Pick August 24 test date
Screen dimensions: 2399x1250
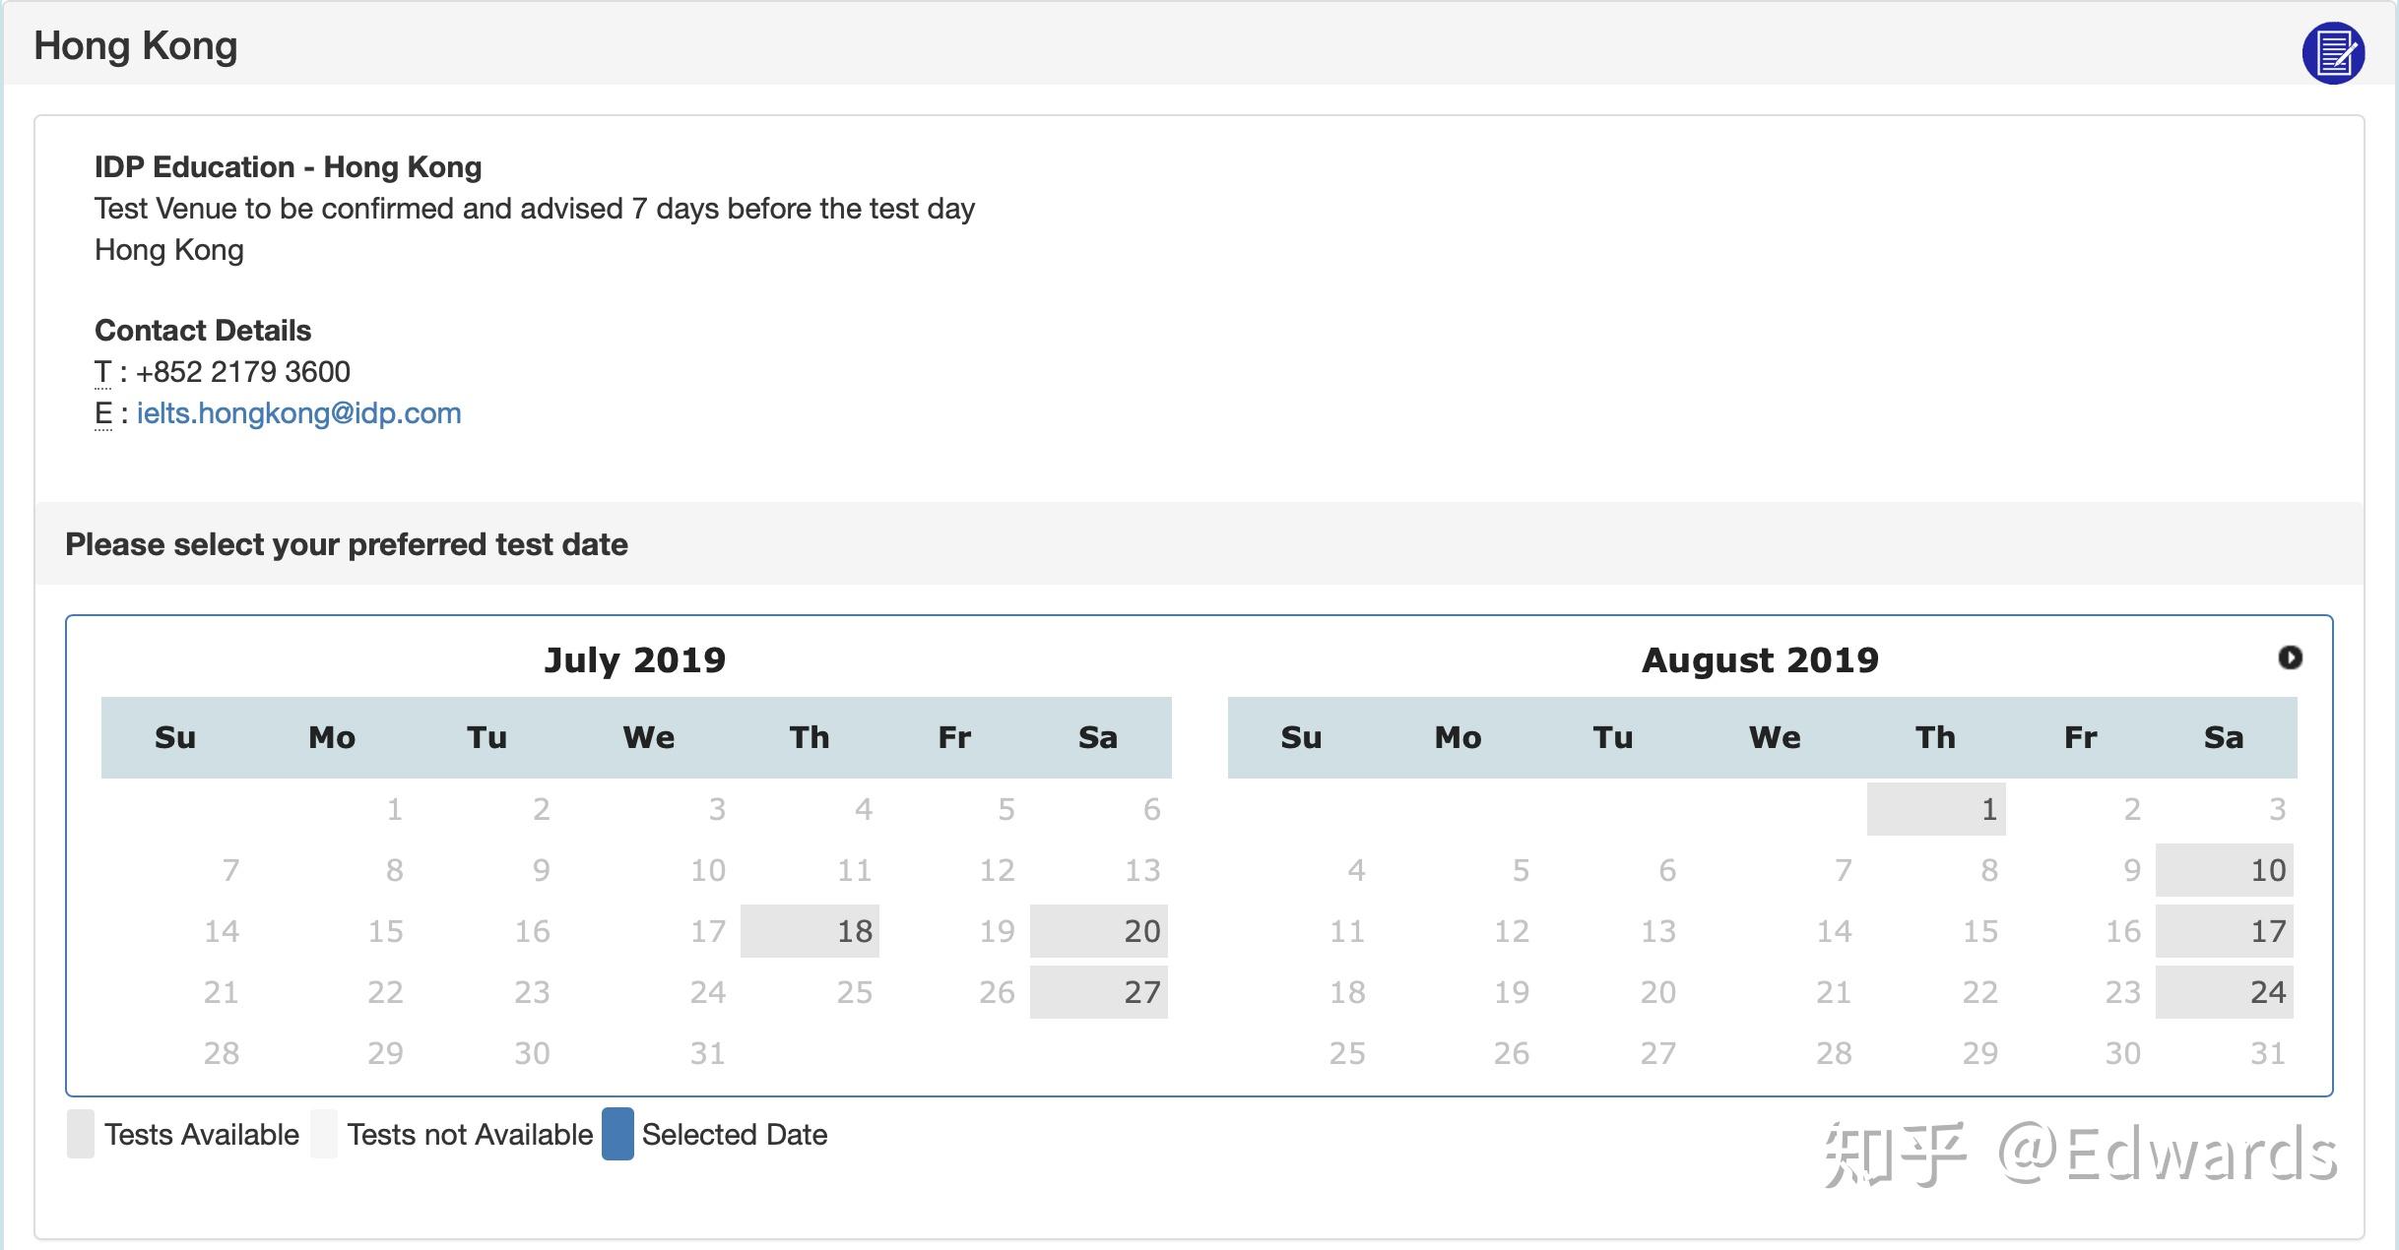[x=2224, y=992]
